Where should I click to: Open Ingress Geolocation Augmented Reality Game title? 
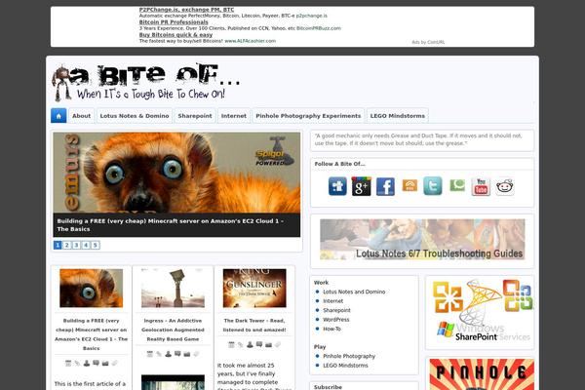coord(173,330)
